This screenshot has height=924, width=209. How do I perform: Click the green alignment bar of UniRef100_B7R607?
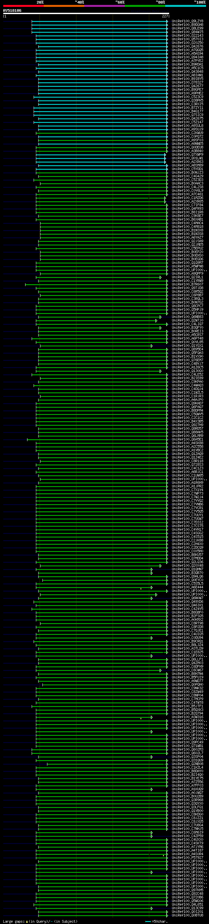pos(96,285)
